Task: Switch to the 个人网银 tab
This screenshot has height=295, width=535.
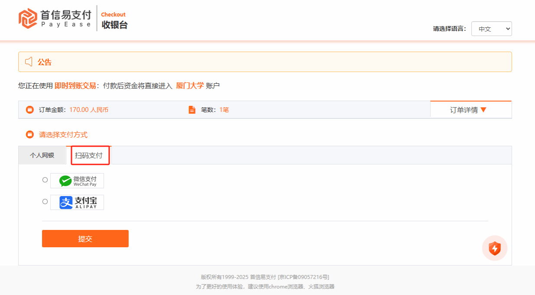Action: (x=42, y=155)
